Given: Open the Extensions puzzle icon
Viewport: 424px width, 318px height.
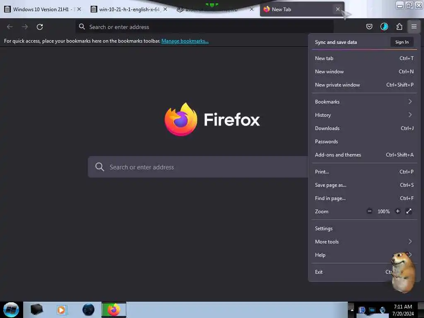Looking at the screenshot, I should point(399,26).
